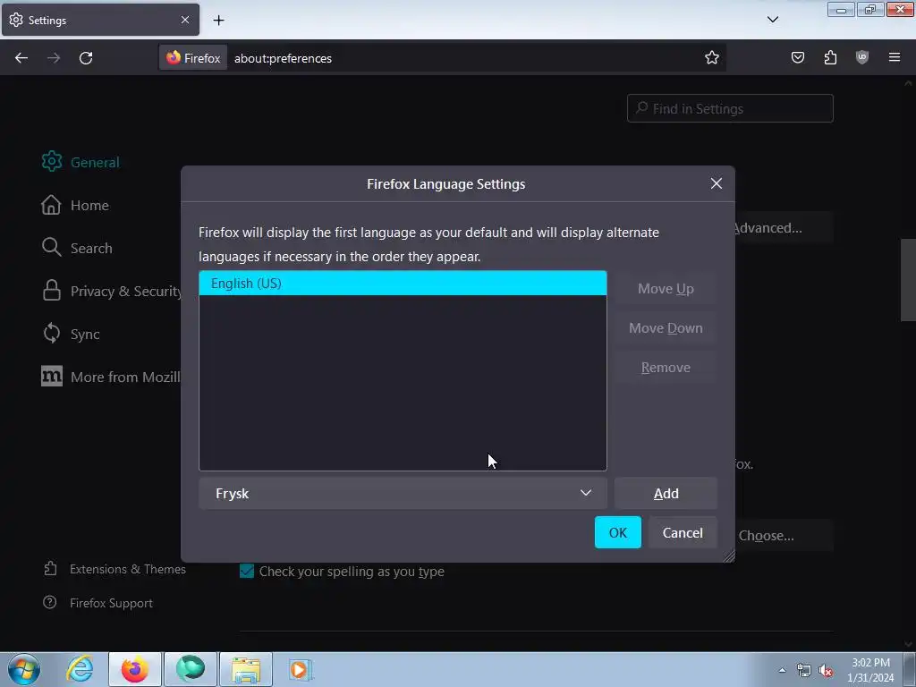Open Extensions & Themes link
The width and height of the screenshot is (916, 687).
tap(115, 569)
